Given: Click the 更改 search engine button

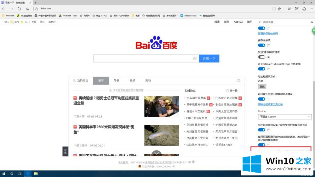Looking at the screenshot, I should click(262, 86).
